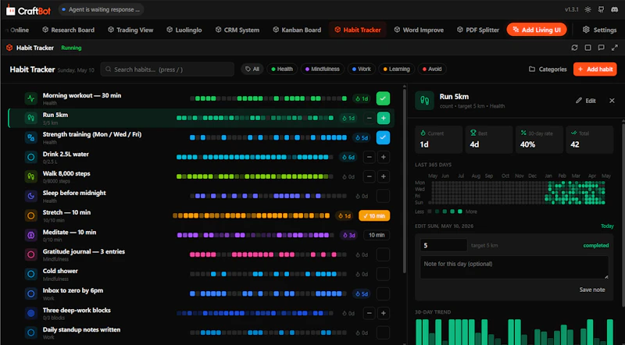
Task: Switch to the PDF Splitter tab
Action: coord(478,30)
